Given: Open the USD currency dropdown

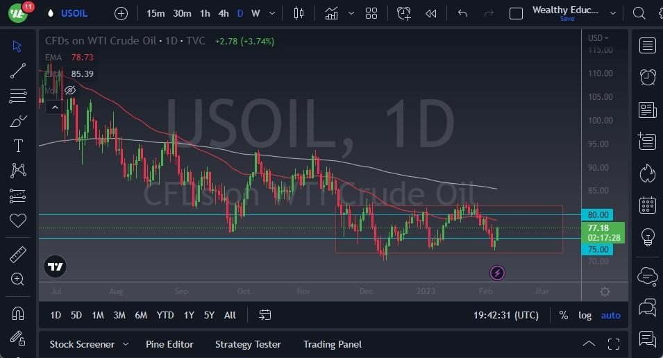Looking at the screenshot, I should 598,38.
